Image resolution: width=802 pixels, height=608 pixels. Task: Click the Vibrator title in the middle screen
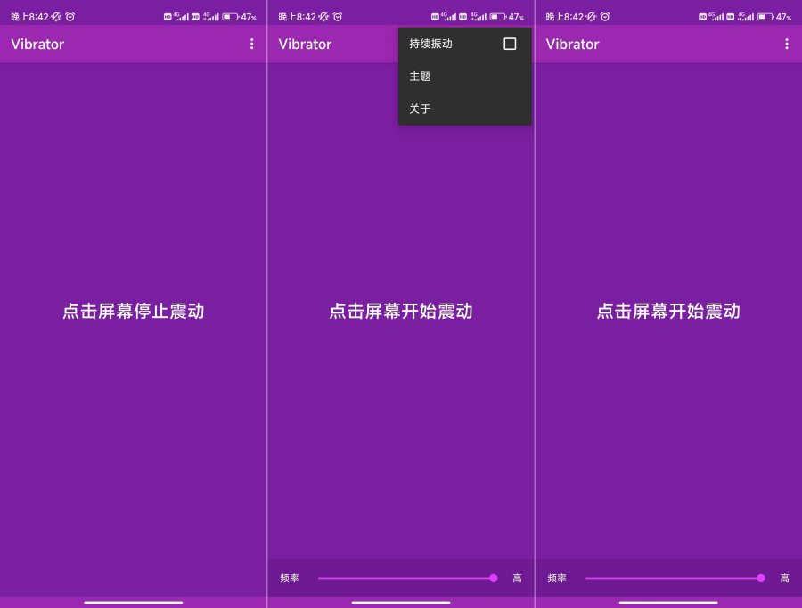[305, 44]
